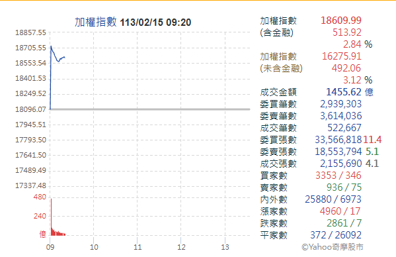Click the 4.1 average figure
The width and height of the screenshot is (396, 257).
(x=372, y=164)
